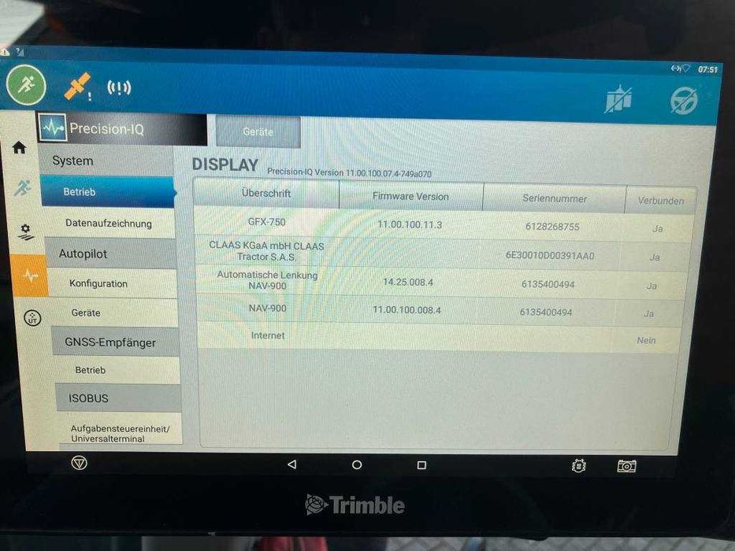Click the DISPLAY heading
Image resolution: width=735 pixels, height=551 pixels.
tap(225, 165)
